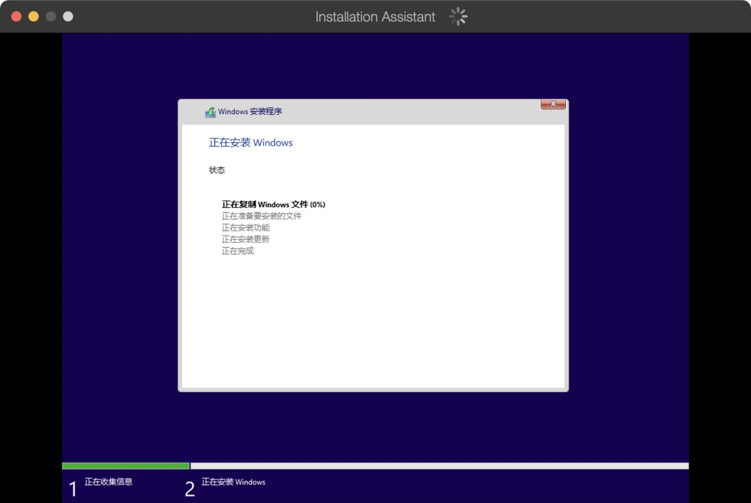
Task: Click the Installation Assistant title text
Action: click(x=375, y=17)
